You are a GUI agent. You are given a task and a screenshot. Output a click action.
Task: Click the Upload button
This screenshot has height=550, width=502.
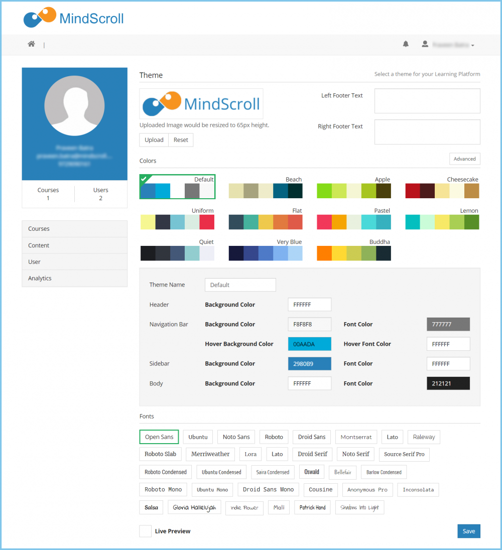coord(154,140)
